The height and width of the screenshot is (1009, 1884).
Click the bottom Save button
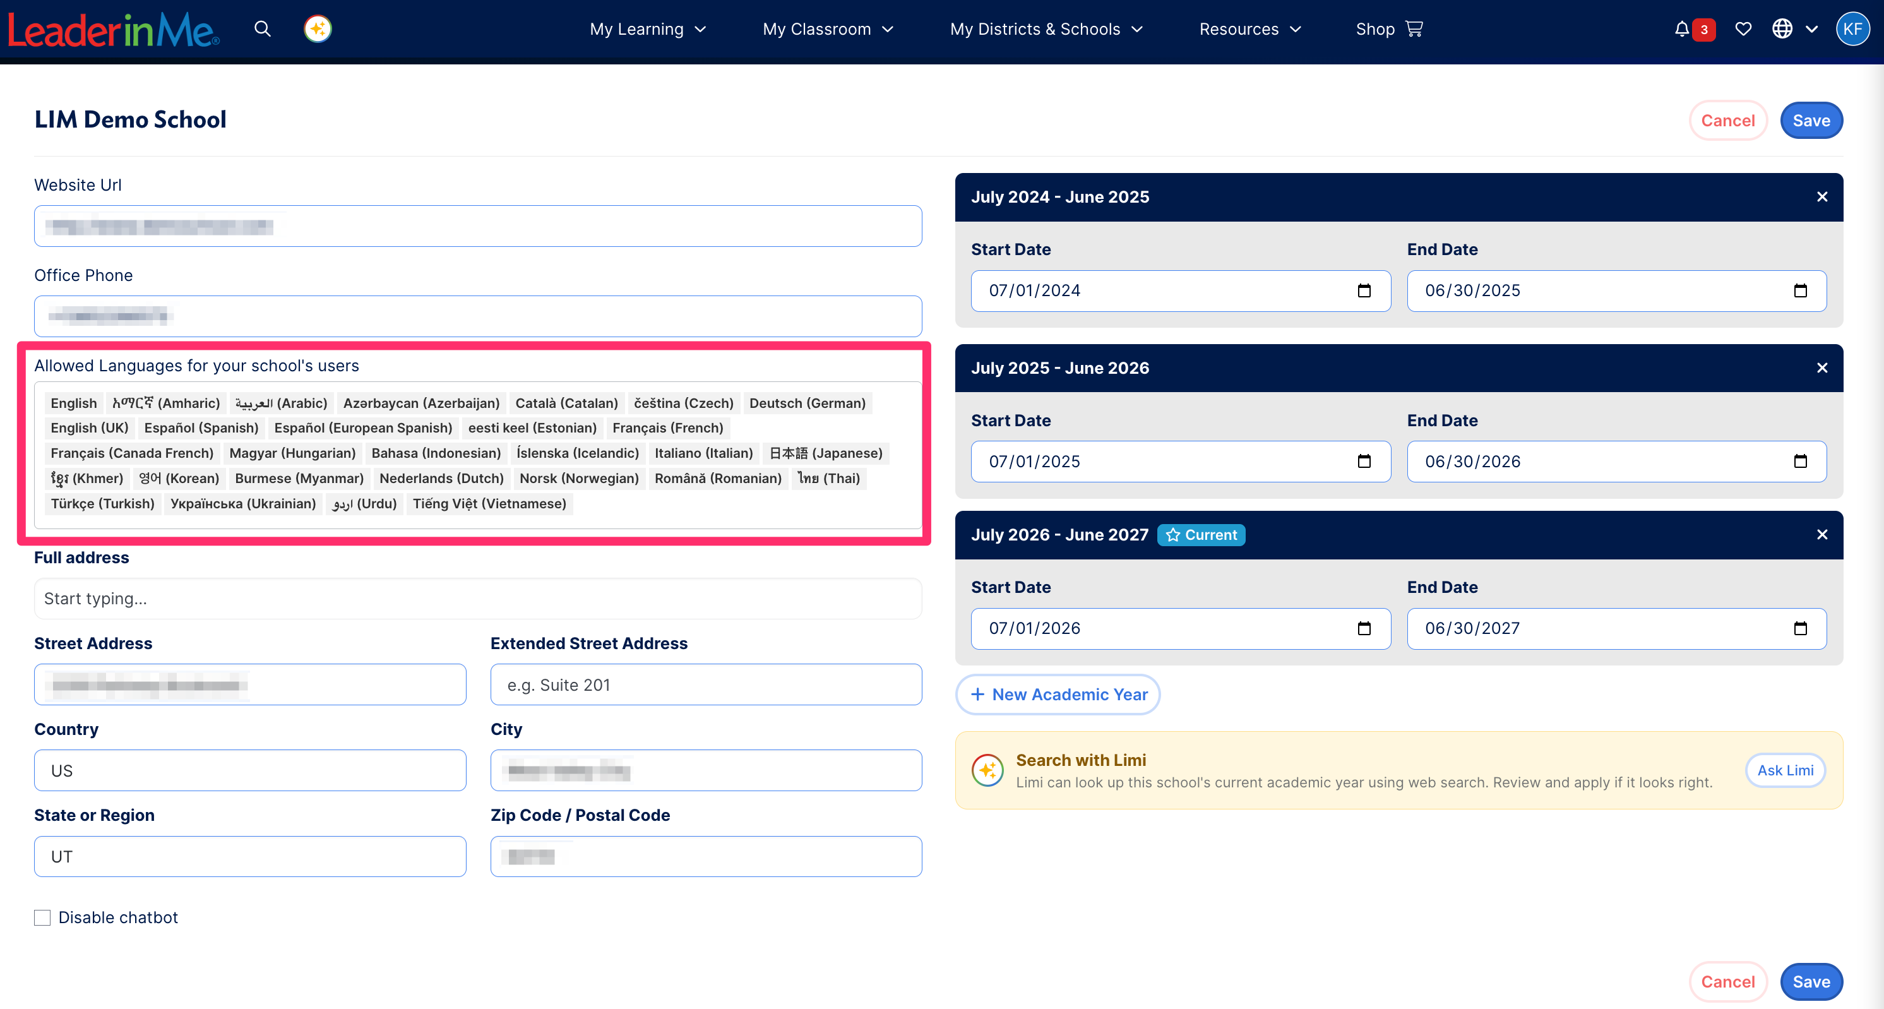click(x=1811, y=982)
